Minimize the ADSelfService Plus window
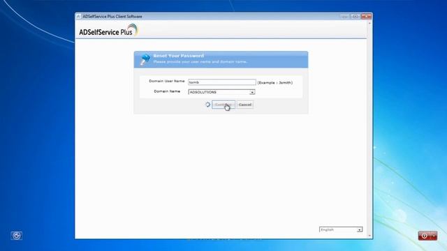 (345, 17)
